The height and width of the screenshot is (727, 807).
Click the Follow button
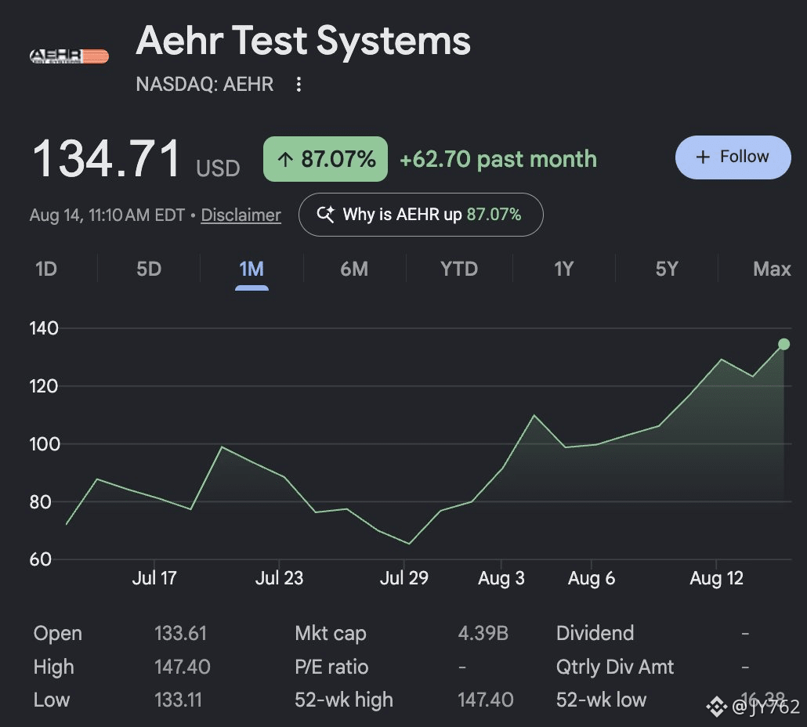[733, 157]
